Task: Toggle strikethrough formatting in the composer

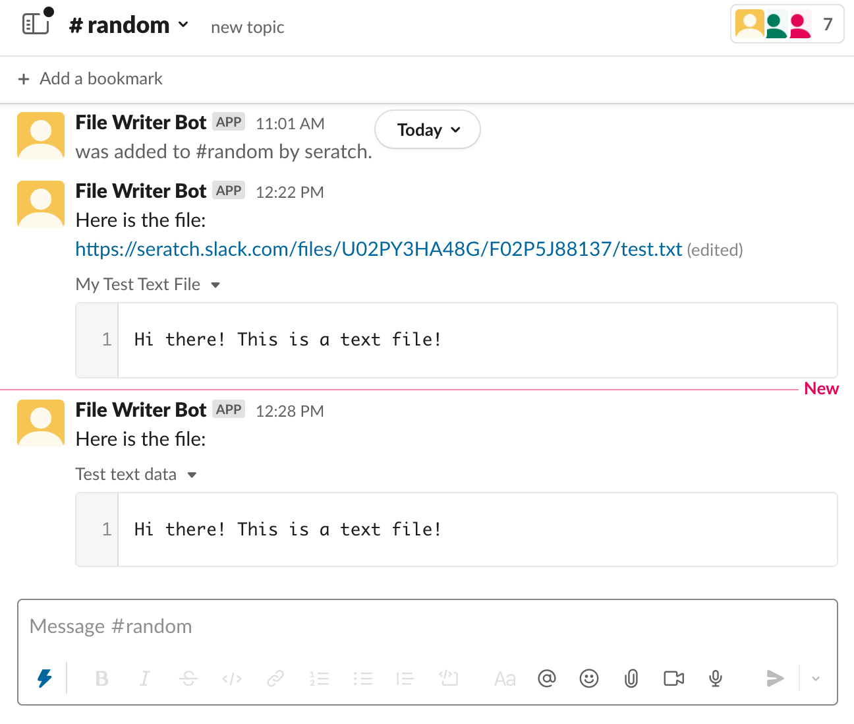Action: click(188, 678)
